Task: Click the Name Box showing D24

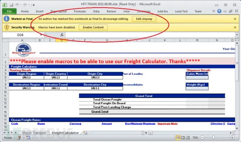Action: (20, 35)
